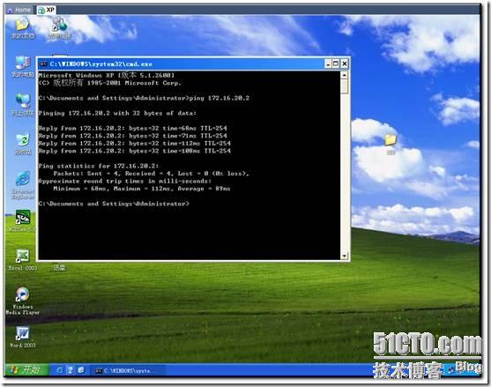Click the cmd vertical scrollbar thumb

click(x=344, y=86)
